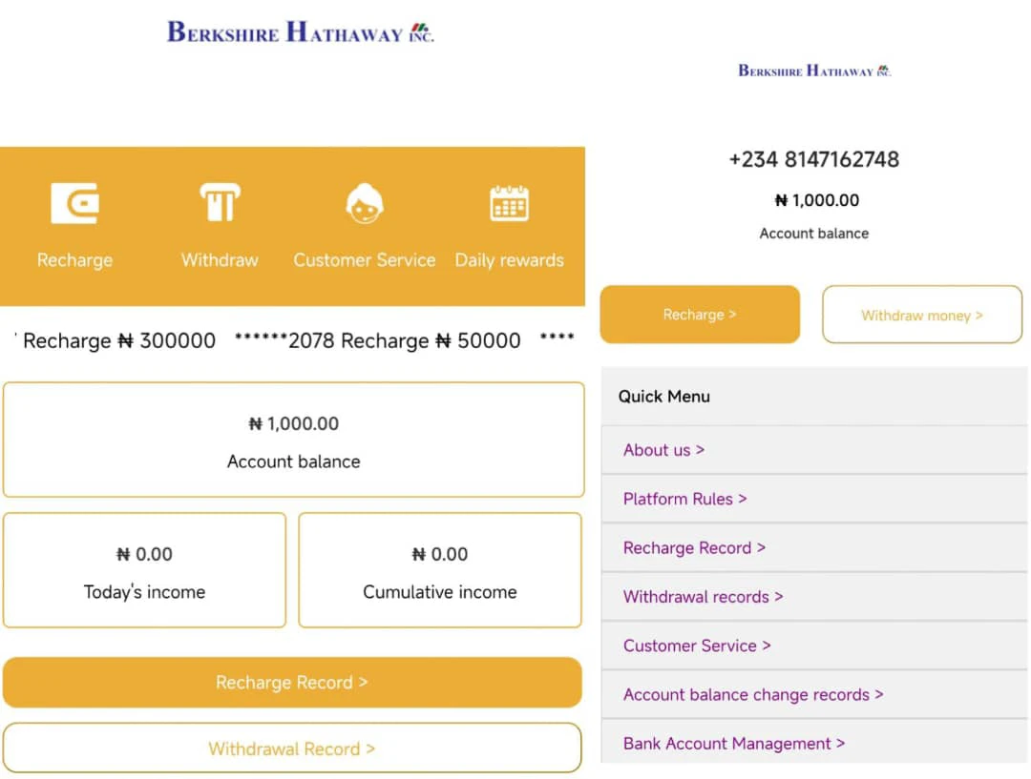
Task: Click the small Berkshire Hathaway logo above phone number
Action: (x=814, y=71)
